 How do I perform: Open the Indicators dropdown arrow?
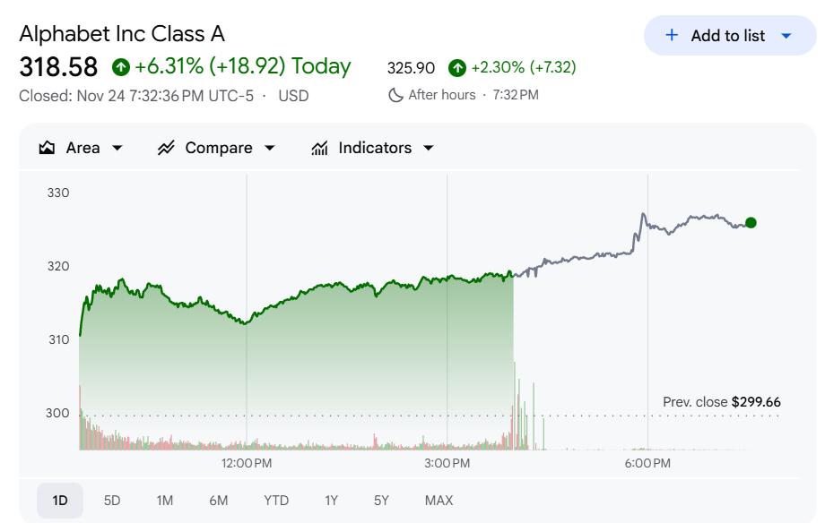428,148
